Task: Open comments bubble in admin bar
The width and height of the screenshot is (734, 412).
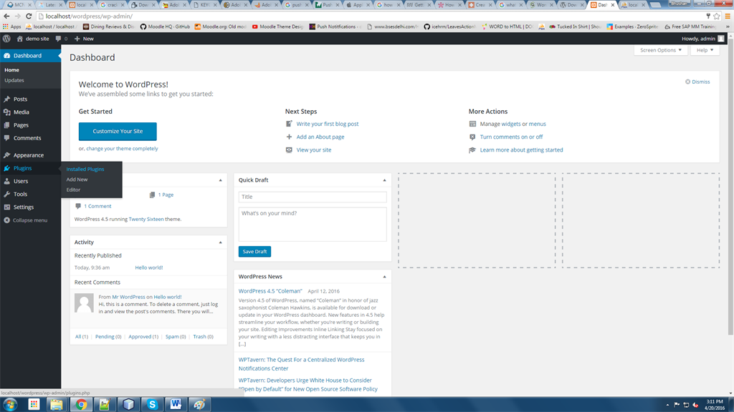Action: tap(62, 39)
